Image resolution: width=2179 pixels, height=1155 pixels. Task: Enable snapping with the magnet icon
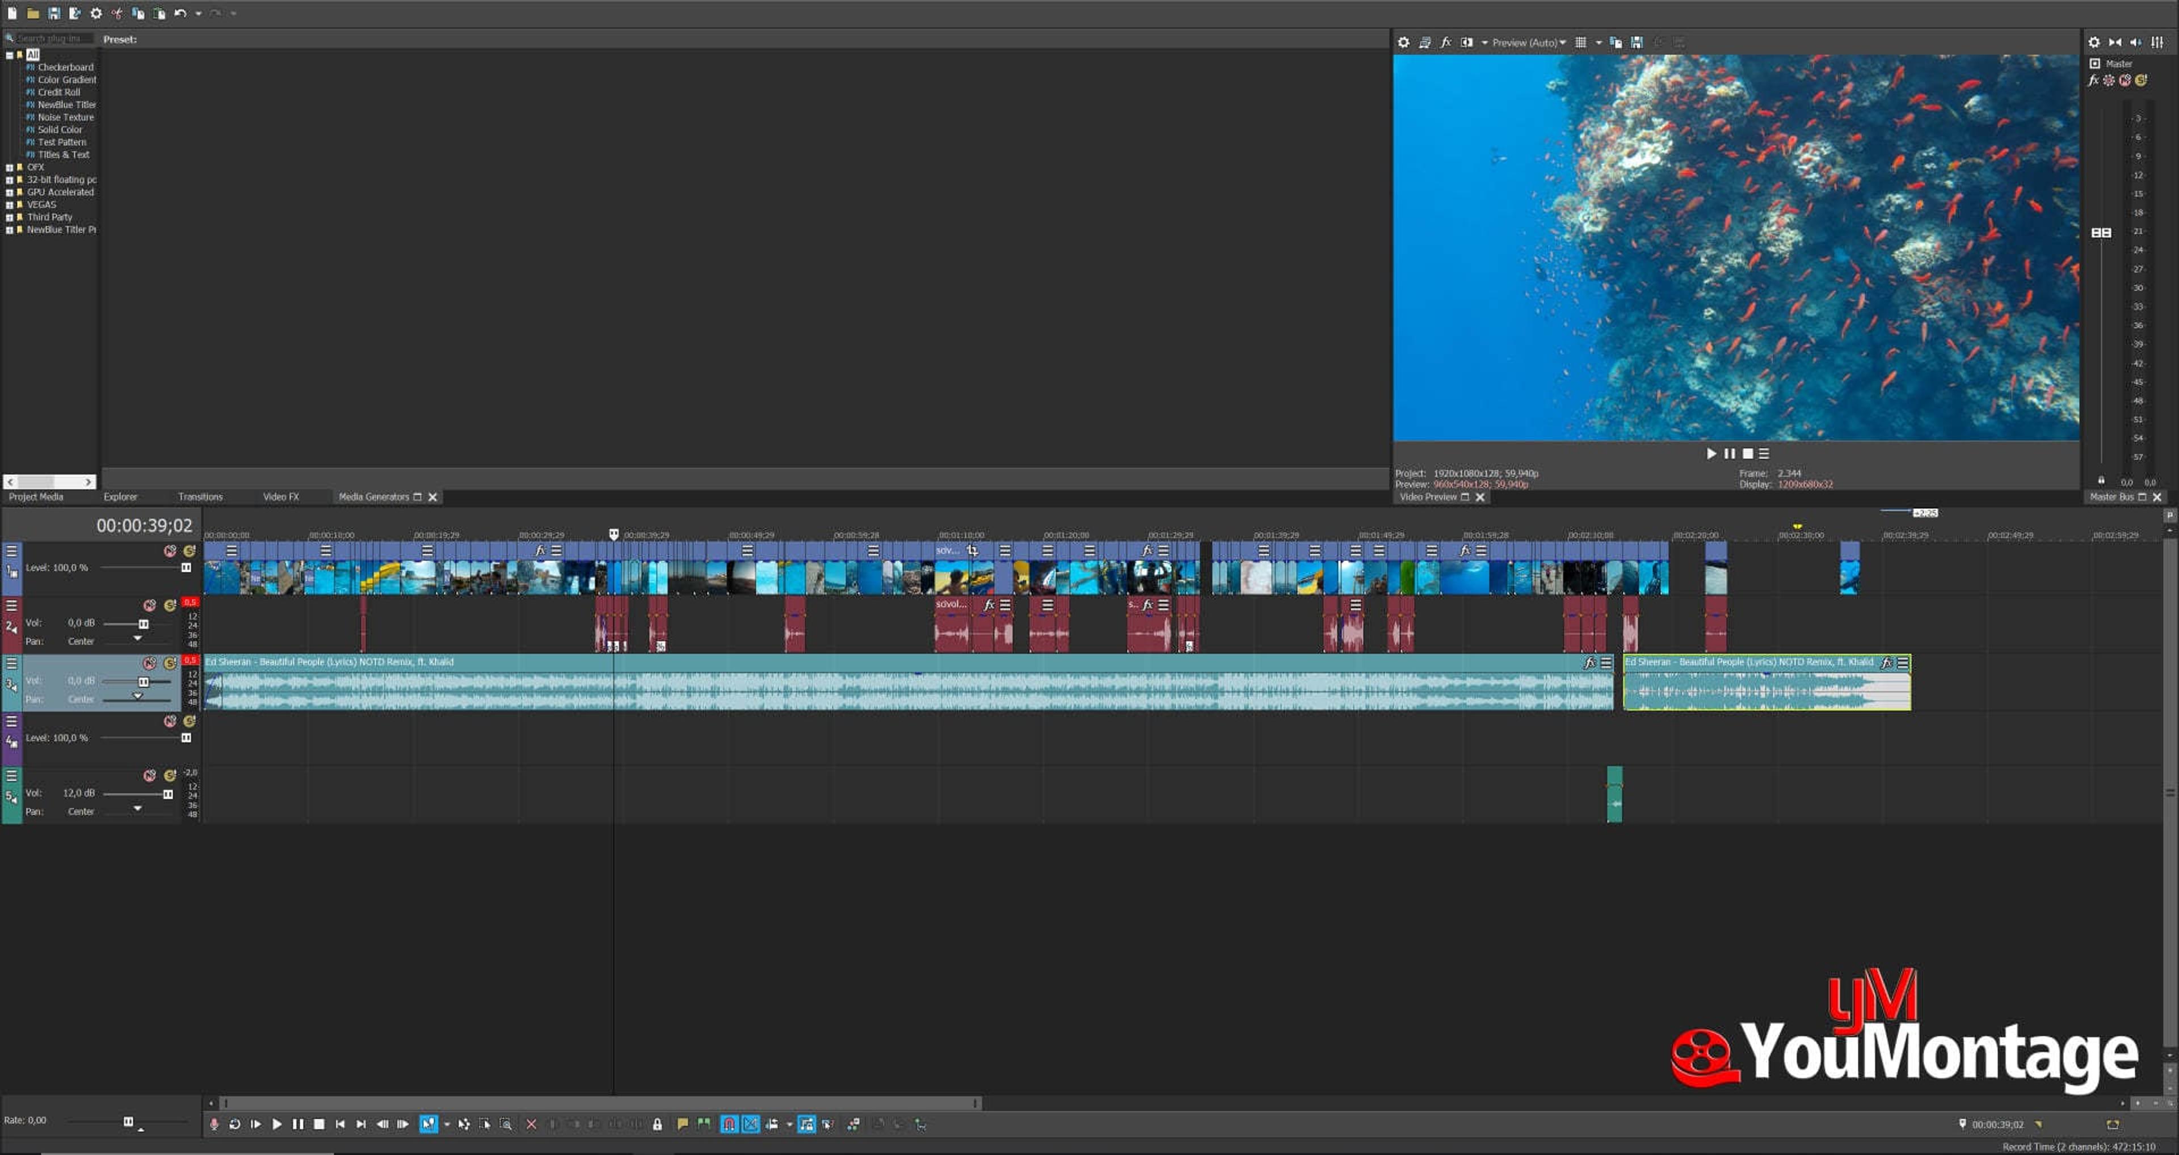[x=728, y=1124]
